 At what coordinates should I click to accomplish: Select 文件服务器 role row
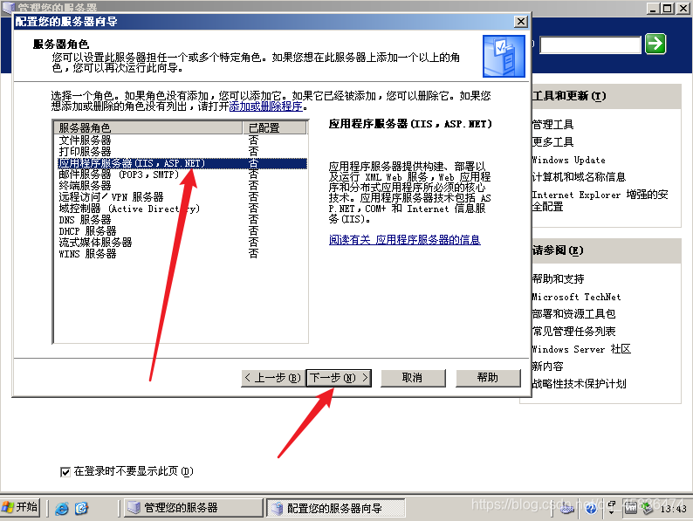pos(182,141)
